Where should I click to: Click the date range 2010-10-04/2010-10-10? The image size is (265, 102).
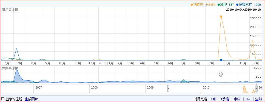coord(244,10)
